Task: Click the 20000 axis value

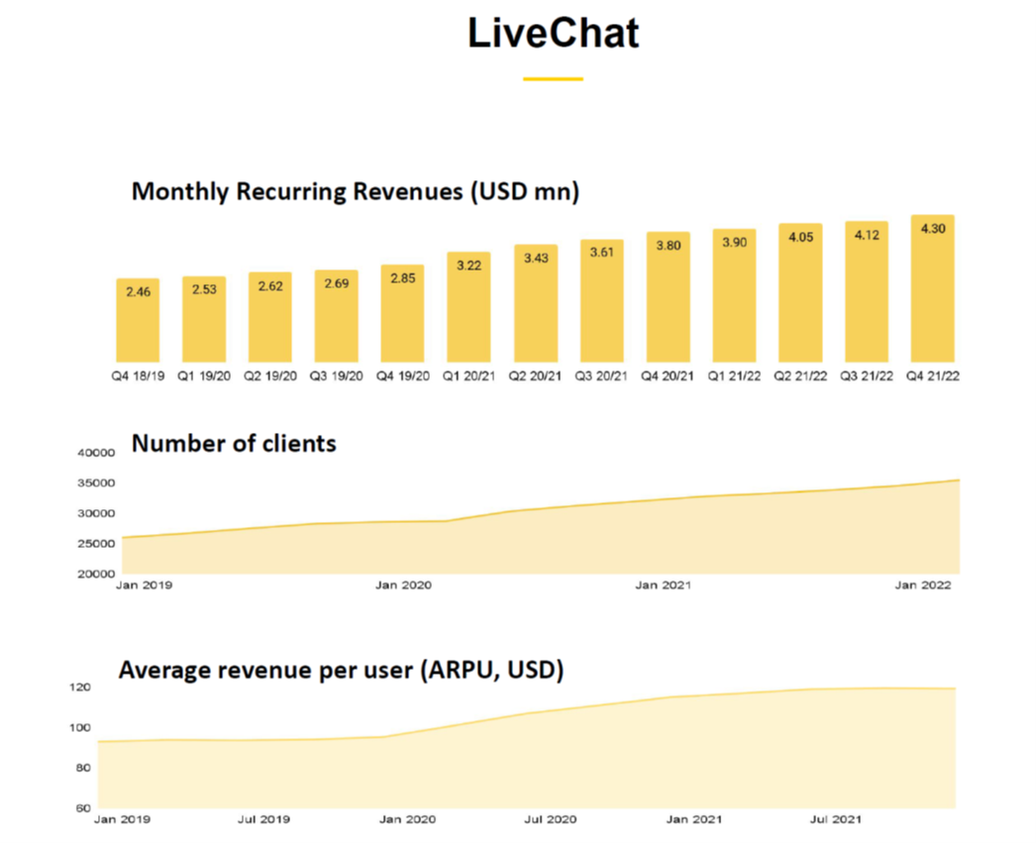Action: pos(96,575)
